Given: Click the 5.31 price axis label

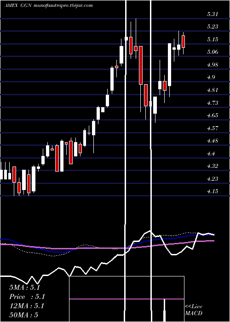Looking at the screenshot, I should (213, 14).
